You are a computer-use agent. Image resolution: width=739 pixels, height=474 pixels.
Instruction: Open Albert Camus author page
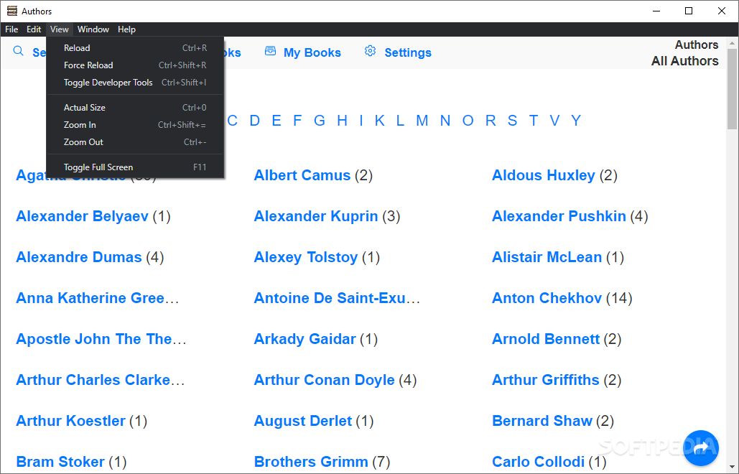click(x=302, y=175)
